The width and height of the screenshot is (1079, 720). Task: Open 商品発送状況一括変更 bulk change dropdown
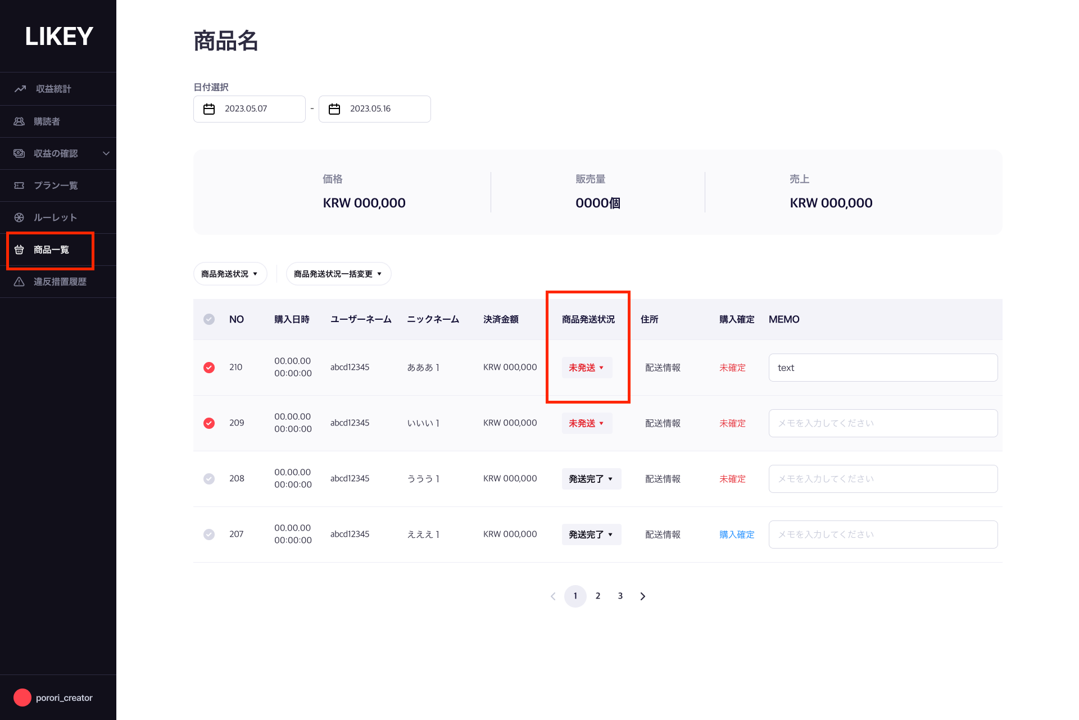(338, 274)
